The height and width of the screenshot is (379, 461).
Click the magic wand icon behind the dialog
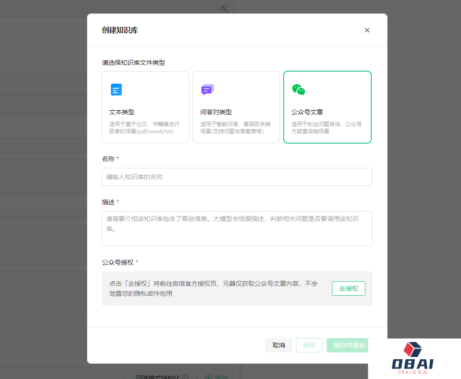[x=224, y=8]
